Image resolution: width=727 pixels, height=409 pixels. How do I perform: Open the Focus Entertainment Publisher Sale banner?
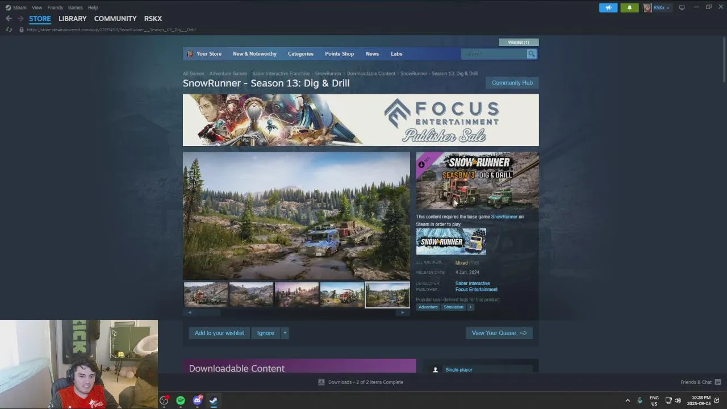point(361,120)
